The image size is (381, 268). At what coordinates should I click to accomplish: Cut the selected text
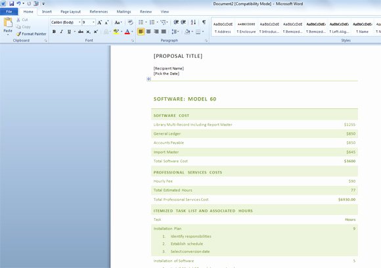point(22,20)
